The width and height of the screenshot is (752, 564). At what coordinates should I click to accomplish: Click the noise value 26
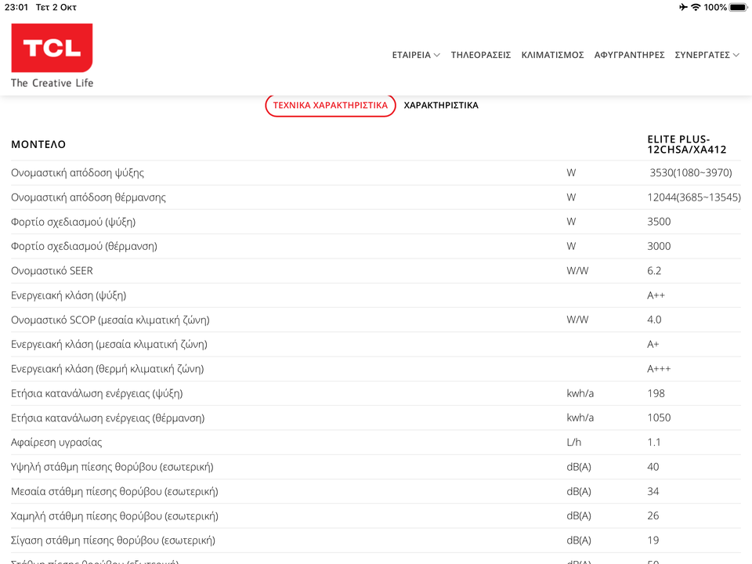pos(653,515)
